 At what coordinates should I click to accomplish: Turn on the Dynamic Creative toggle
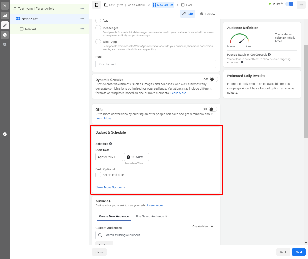point(214,79)
